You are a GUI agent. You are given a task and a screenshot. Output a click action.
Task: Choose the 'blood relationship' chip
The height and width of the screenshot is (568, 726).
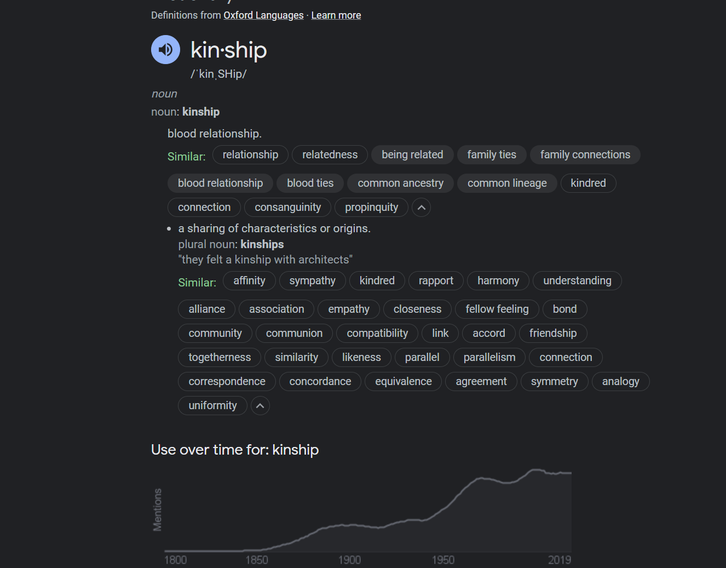pos(220,183)
